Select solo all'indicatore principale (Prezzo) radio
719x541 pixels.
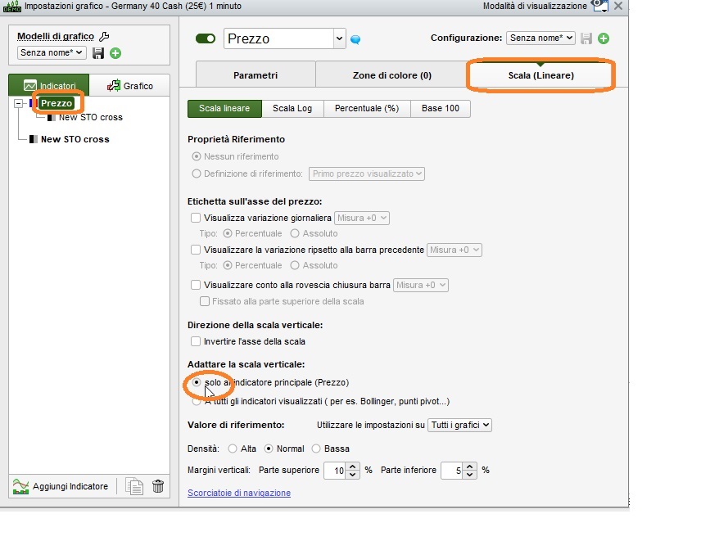197,382
